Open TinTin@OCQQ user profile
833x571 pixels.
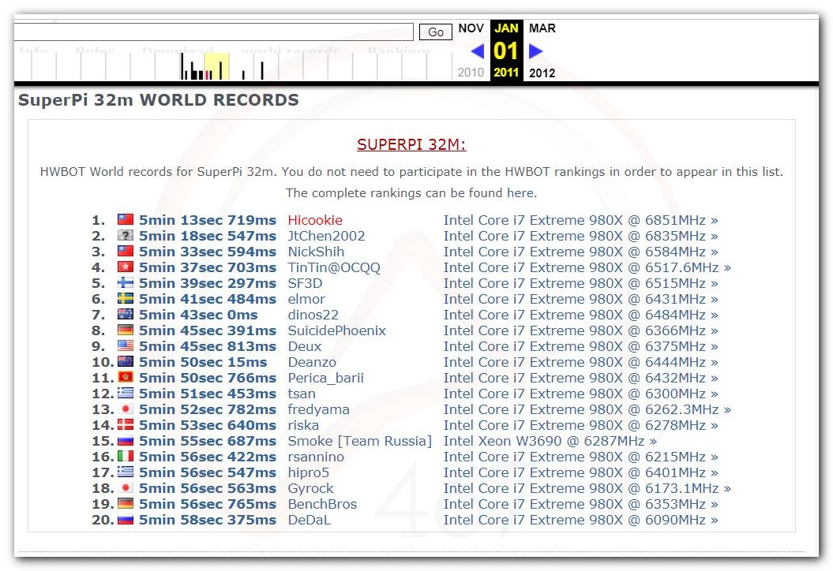click(334, 267)
